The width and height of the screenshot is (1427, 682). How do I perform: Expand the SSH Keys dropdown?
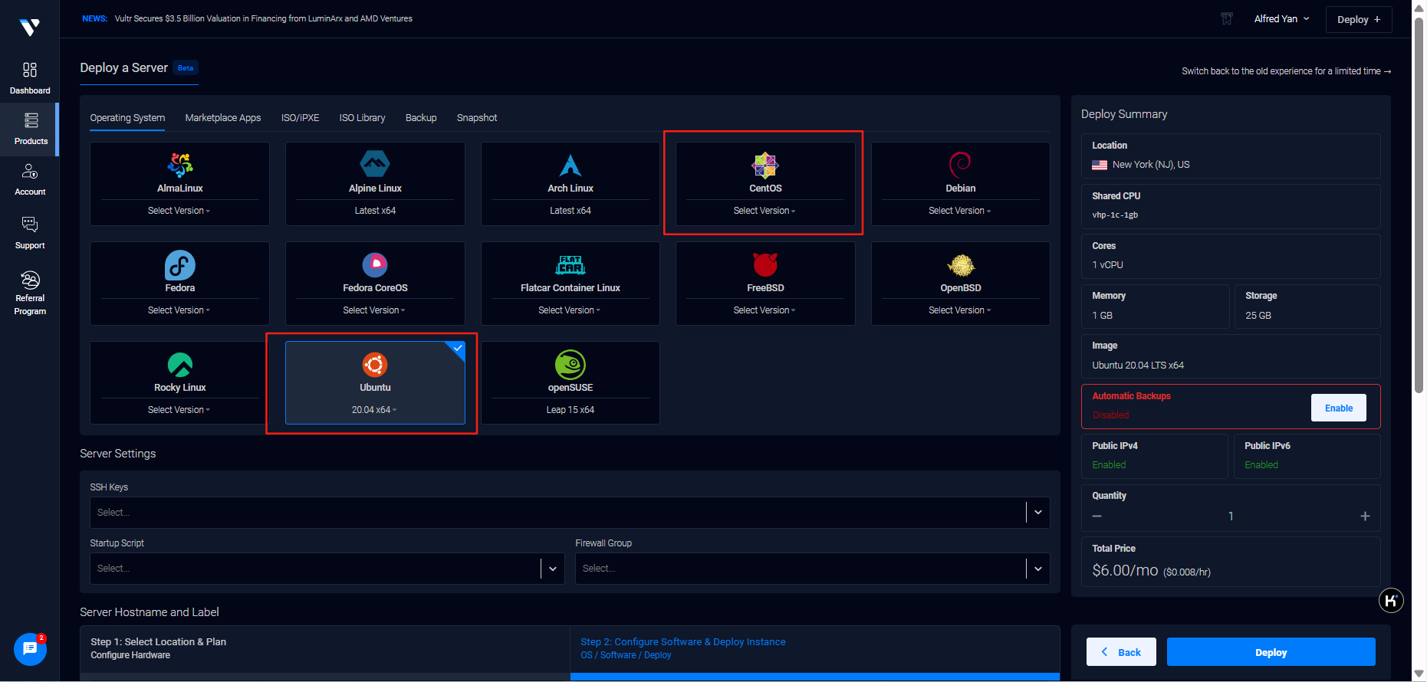(1037, 513)
